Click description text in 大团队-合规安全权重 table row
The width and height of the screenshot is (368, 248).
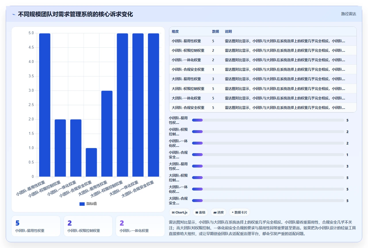coord(285,107)
